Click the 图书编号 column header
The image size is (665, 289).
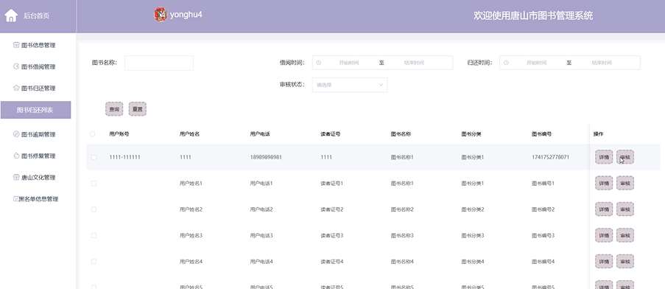[541, 134]
